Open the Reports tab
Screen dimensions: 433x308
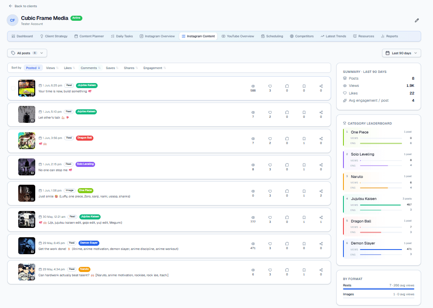[x=389, y=36]
